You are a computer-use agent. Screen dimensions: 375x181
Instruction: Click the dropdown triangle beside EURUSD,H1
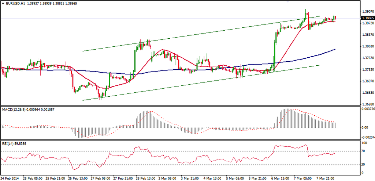coord(3,3)
